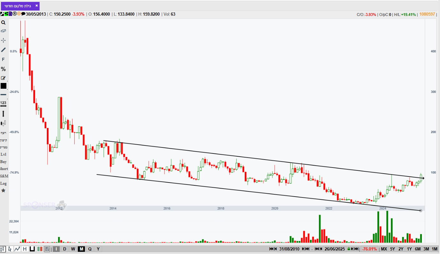Click the H/L: +19.41% readout
Screen dimensions: 440x254
pos(405,14)
